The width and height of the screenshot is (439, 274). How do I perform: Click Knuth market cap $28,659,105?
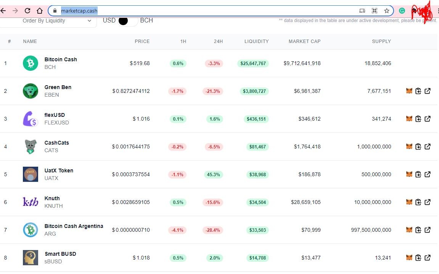pos(306,202)
